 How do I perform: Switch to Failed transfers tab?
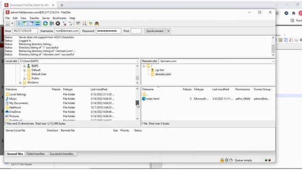tap(36, 154)
